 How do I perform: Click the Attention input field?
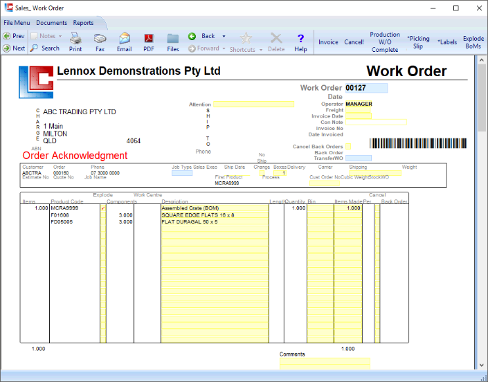point(253,104)
